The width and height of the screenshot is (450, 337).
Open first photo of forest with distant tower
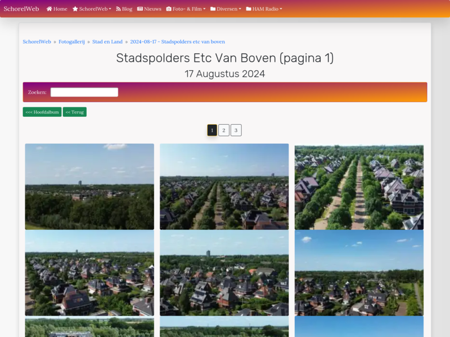[89, 186]
